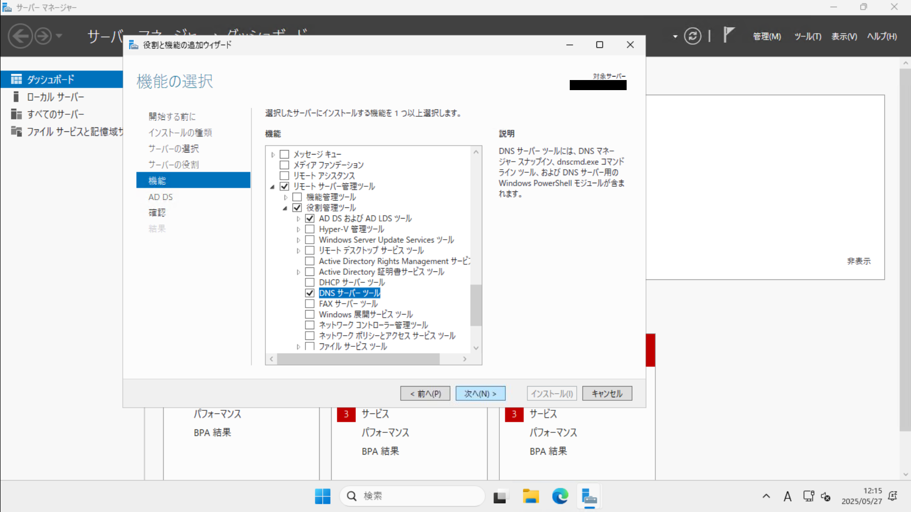This screenshot has height=512, width=911.
Task: Click the volume tray icon
Action: [825, 497]
